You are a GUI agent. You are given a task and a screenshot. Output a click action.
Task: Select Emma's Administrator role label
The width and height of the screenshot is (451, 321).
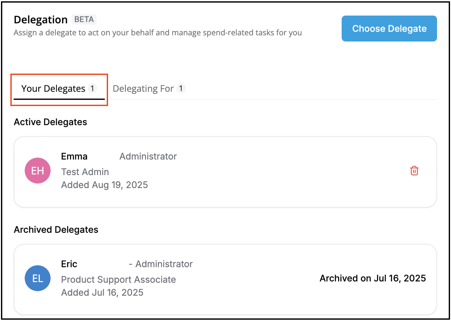(x=148, y=156)
